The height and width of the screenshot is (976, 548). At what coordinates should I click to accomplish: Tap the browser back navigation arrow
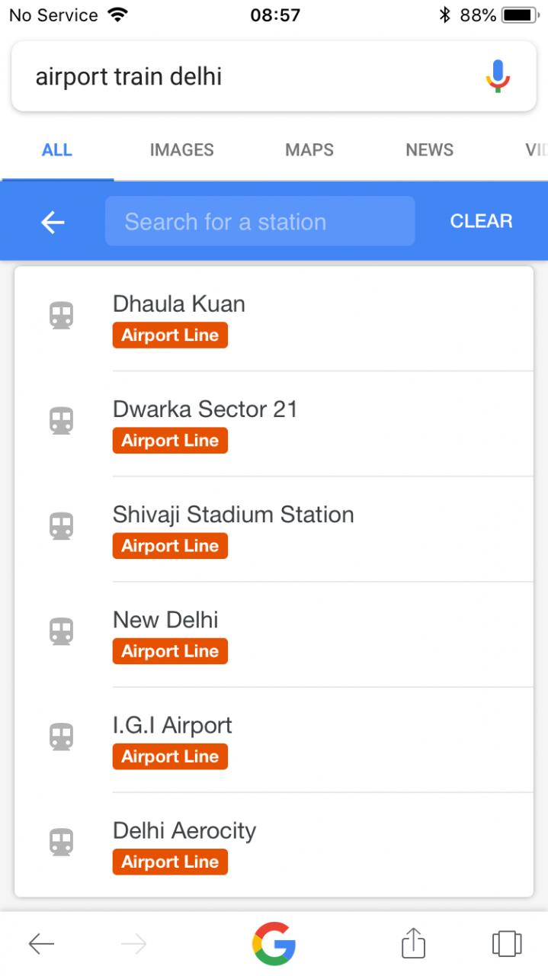(x=41, y=944)
